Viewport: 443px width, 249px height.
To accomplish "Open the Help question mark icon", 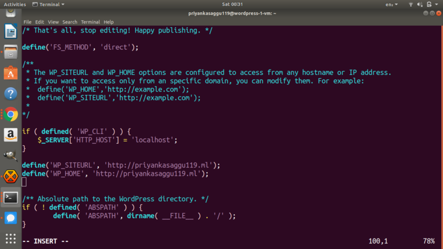I will [x=10, y=93].
